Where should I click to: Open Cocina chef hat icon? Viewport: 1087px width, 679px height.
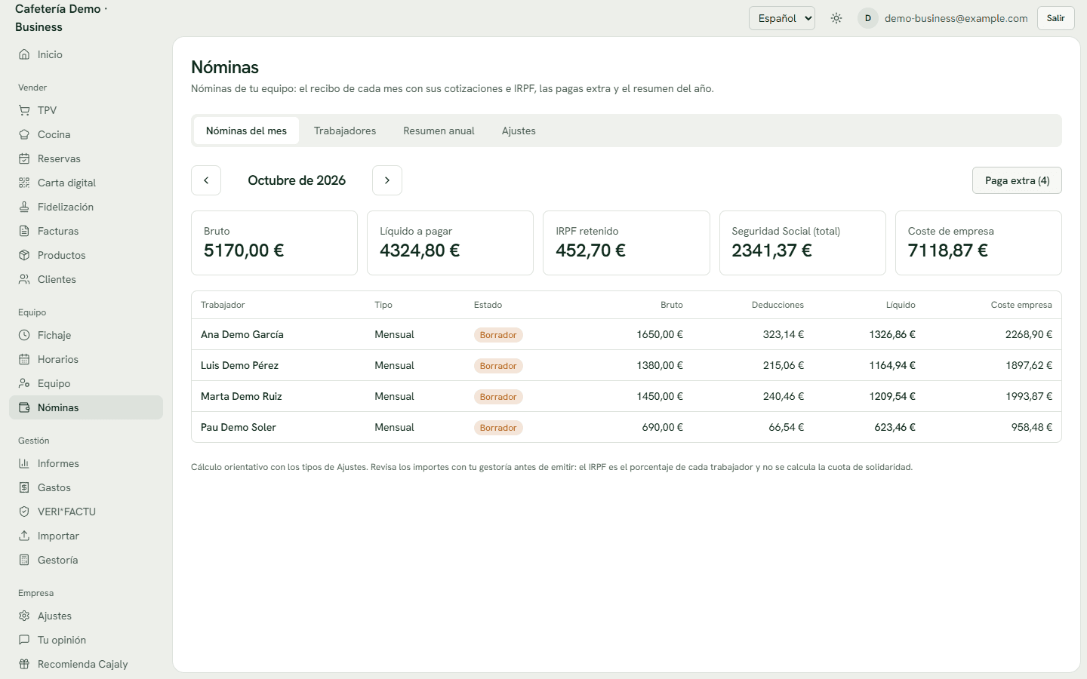point(24,134)
